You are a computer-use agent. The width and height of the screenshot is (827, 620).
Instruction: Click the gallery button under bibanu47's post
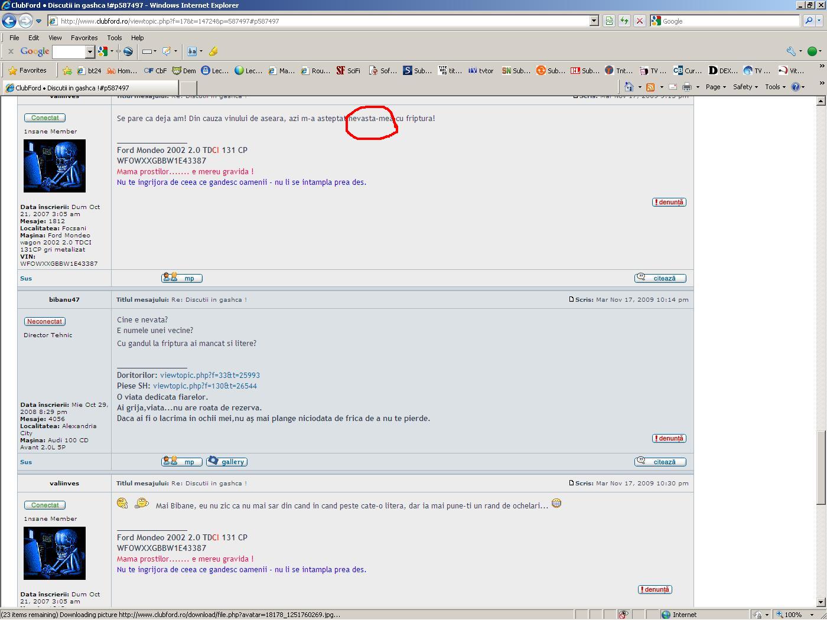(x=227, y=462)
